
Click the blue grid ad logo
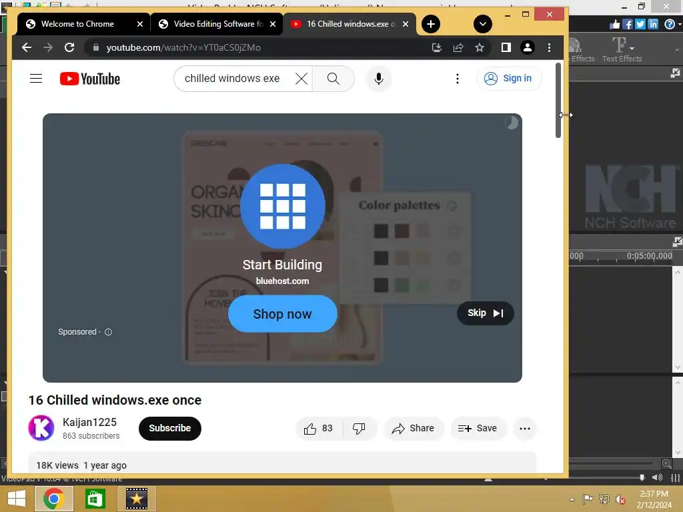283,207
